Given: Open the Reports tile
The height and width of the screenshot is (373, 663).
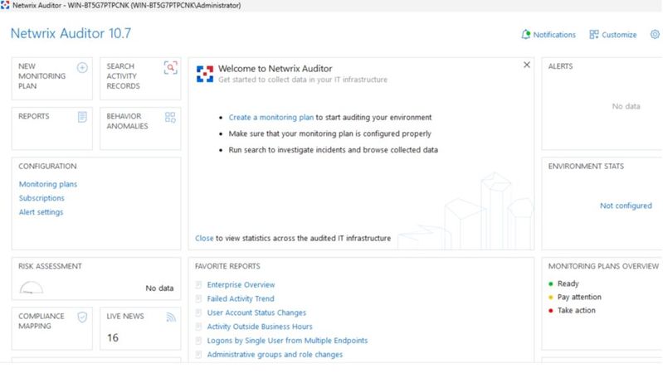Looking at the screenshot, I should click(52, 128).
